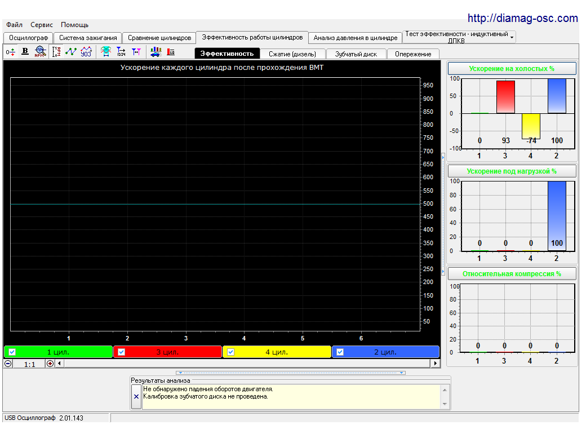Close the analysis results with the X
This screenshot has height=425, width=586.
[136, 397]
